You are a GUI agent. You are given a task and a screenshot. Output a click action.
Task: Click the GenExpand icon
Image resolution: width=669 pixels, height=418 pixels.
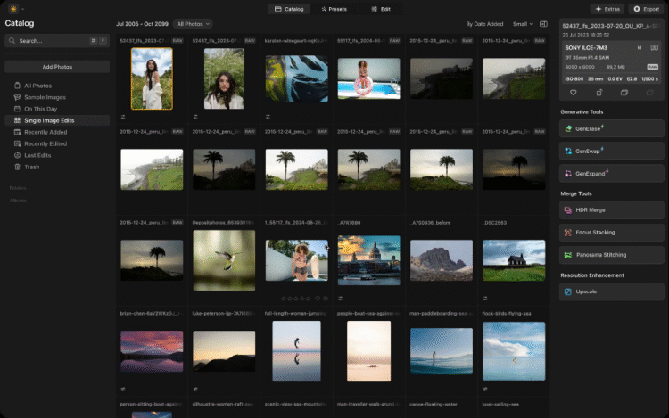pyautogui.click(x=568, y=174)
